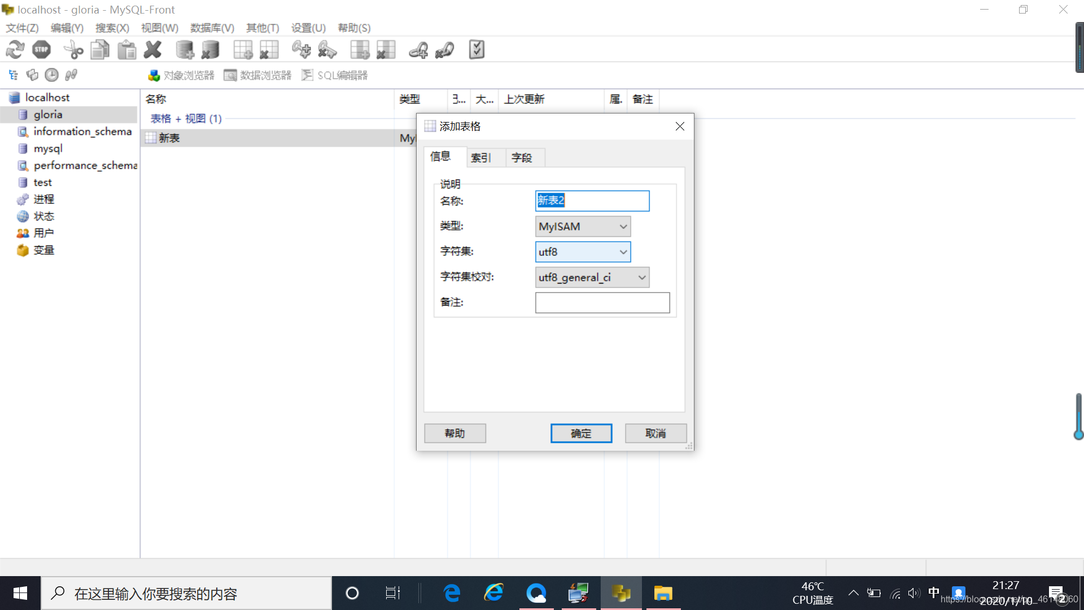Viewport: 1084px width, 610px height.
Task: Click the footprints icon in second toolbar
Action: tap(71, 75)
